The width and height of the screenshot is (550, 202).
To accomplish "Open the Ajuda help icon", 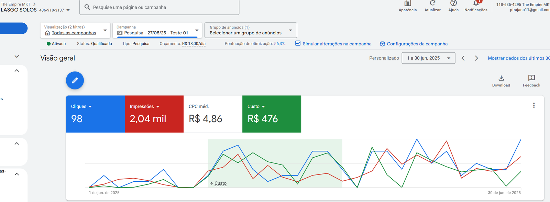I will point(453,3).
